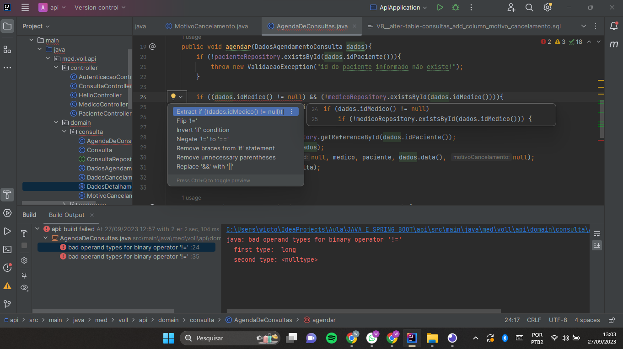Open Search Everywhere magnifier
623x349 pixels.
tap(529, 7)
